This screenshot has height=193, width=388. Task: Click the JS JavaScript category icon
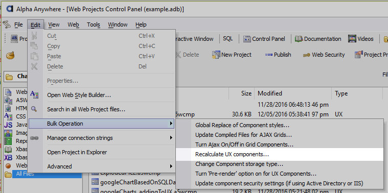click(x=8, y=125)
